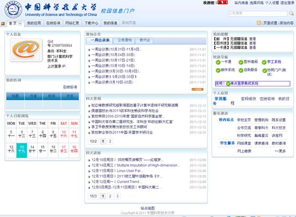Click arrow bullet before 一周会议表(10月24日-30日)
Image resolution: width=296 pixels, height=217 pixels.
coord(89,55)
